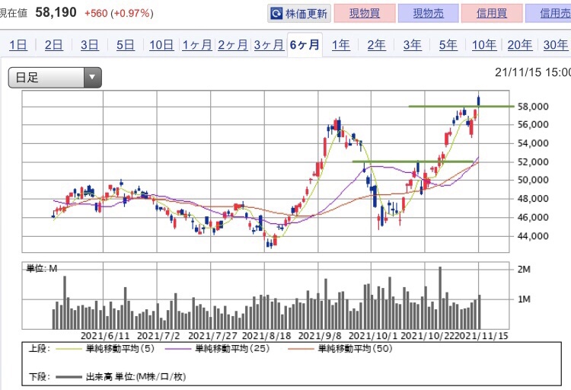This screenshot has height=390, width=571.
Task: Click the price change +560 (+0.97%)
Action: 119,14
